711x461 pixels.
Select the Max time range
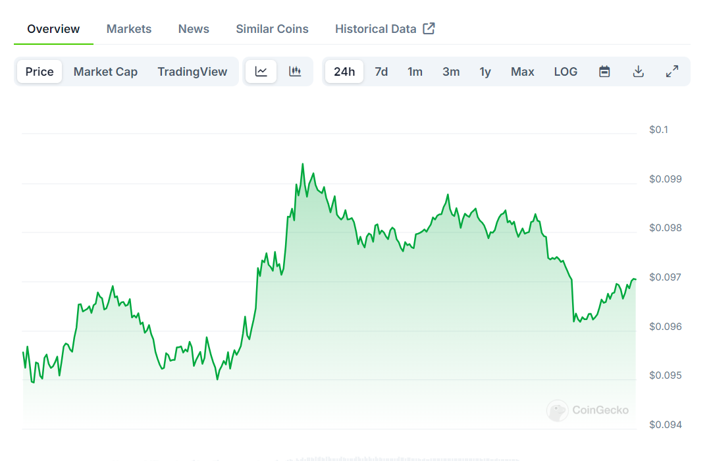coord(522,72)
